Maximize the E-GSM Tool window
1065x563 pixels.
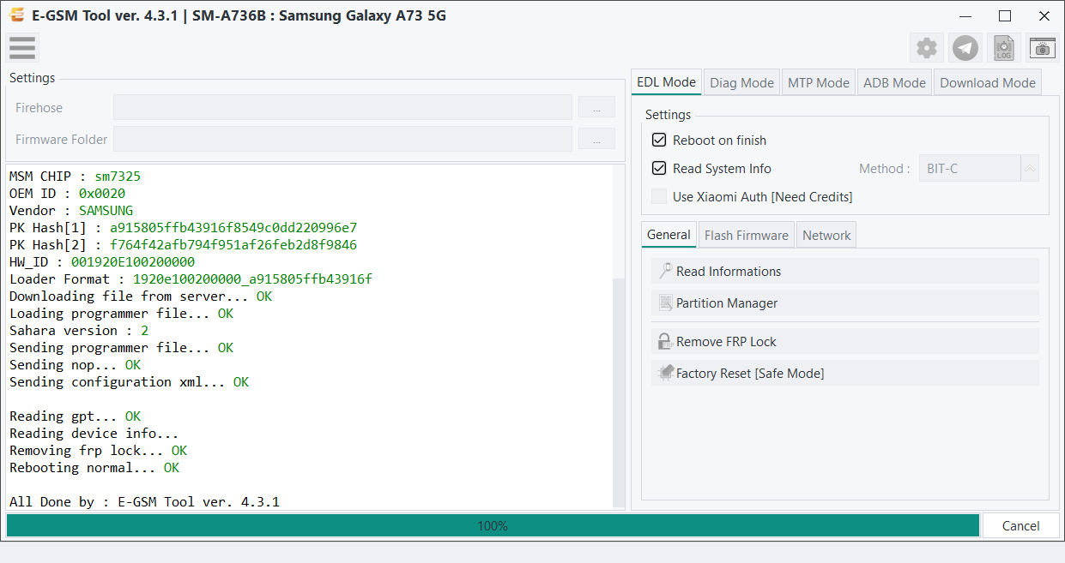point(1005,15)
